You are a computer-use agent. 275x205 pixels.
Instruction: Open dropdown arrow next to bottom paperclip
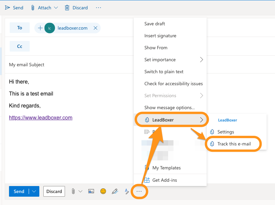point(80,191)
